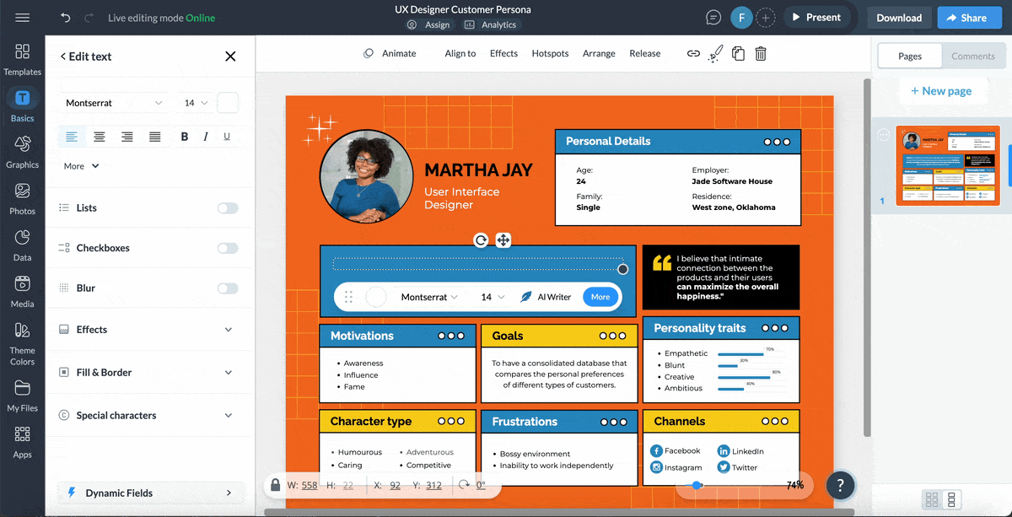Open the comments chat bubble icon

[713, 18]
